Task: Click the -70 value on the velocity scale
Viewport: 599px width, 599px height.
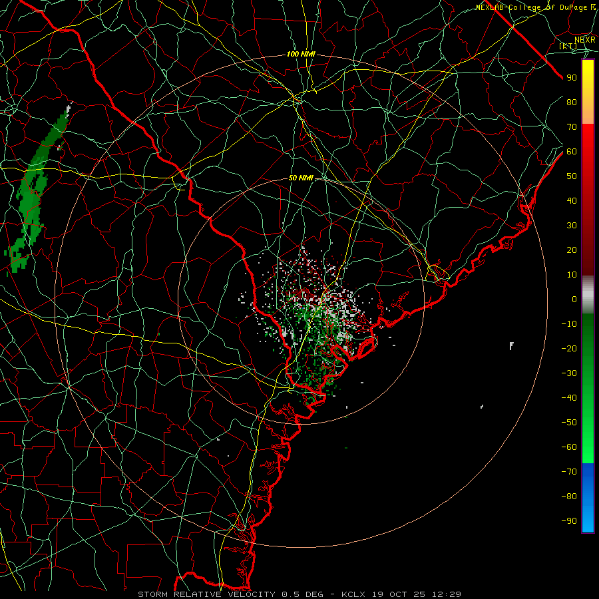Action: click(569, 471)
